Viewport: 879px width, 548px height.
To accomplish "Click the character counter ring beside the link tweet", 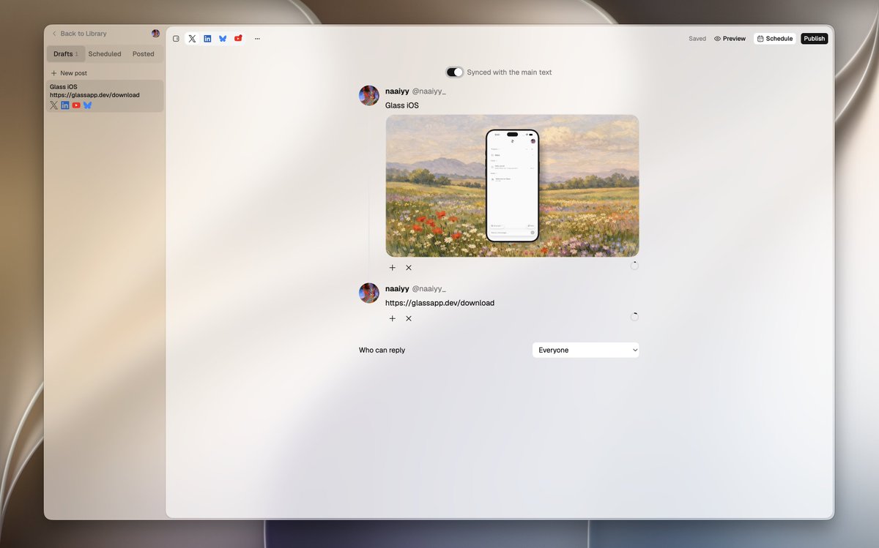I will click(x=634, y=317).
